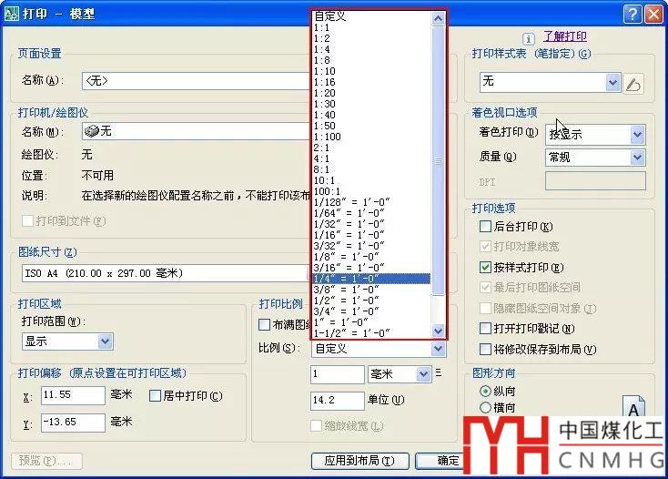Screen dimensions: 668x479
Task: Choose scale 4:1 in the list
Action: [x=371, y=158]
